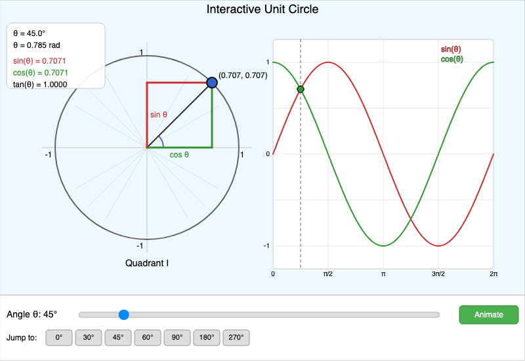525x362 pixels.
Task: Click the purple angle arc at origin
Action: point(161,142)
